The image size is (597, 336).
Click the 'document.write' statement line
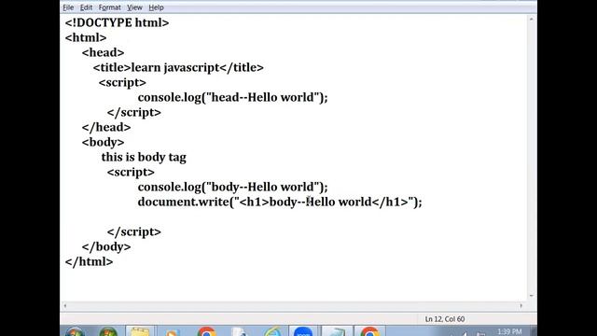280,202
